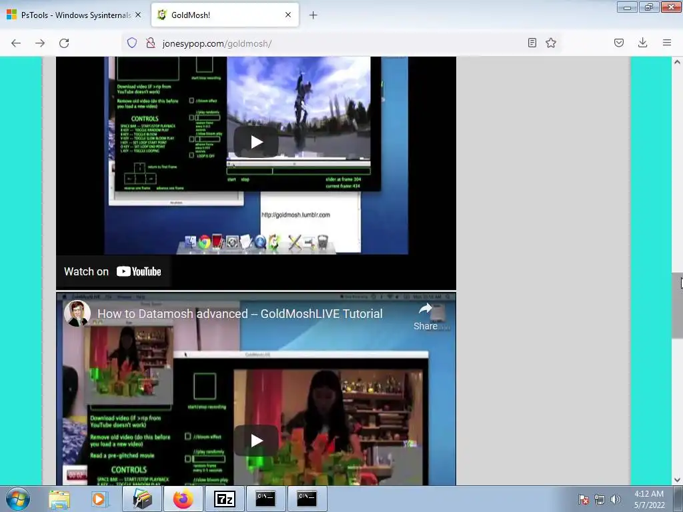This screenshot has width=683, height=512.
Task: Close the GoldMosh! tab
Action: pyautogui.click(x=288, y=15)
